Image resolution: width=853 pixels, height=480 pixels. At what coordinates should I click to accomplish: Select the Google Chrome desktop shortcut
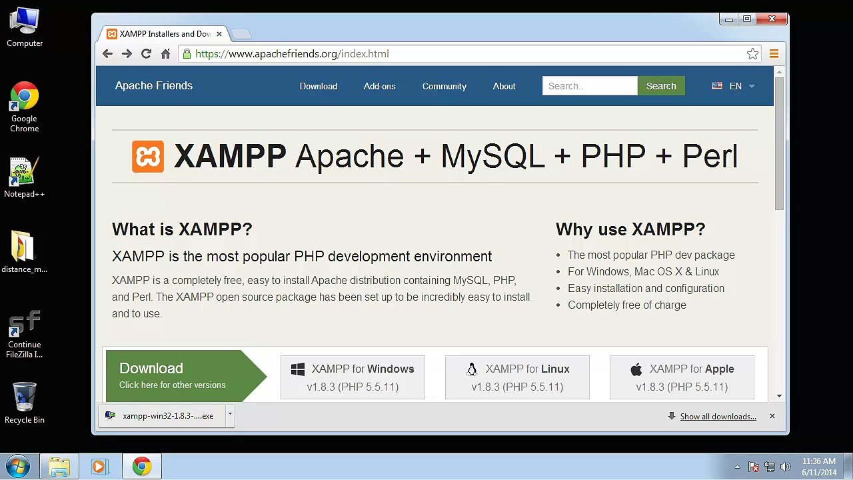(x=25, y=107)
